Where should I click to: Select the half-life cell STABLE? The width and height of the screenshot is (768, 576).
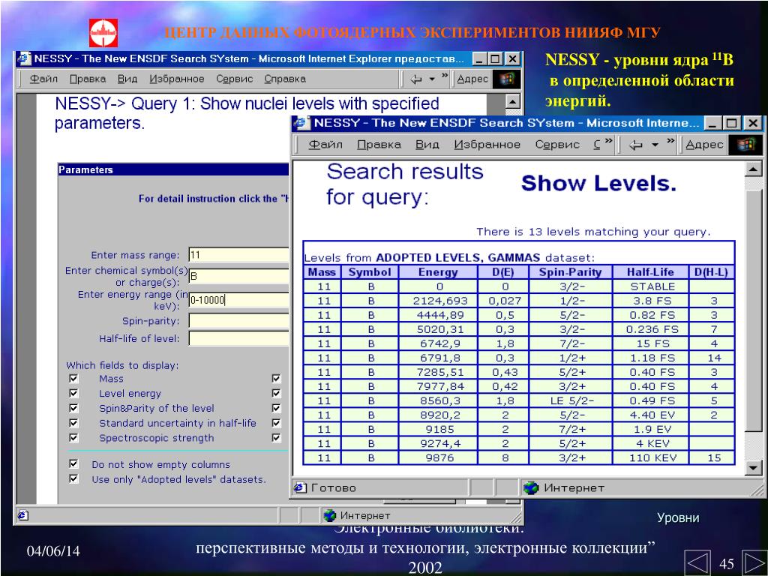point(652,286)
